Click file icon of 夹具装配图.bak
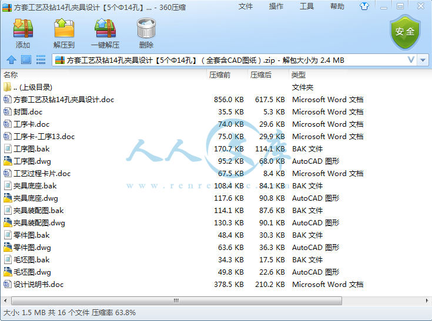432x321 pixels. pyautogui.click(x=8, y=210)
